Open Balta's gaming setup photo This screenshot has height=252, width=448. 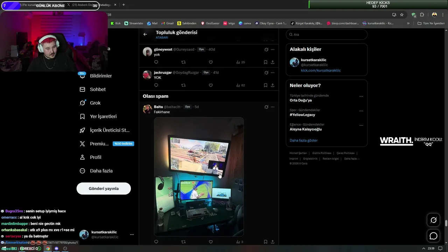pyautogui.click(x=199, y=177)
